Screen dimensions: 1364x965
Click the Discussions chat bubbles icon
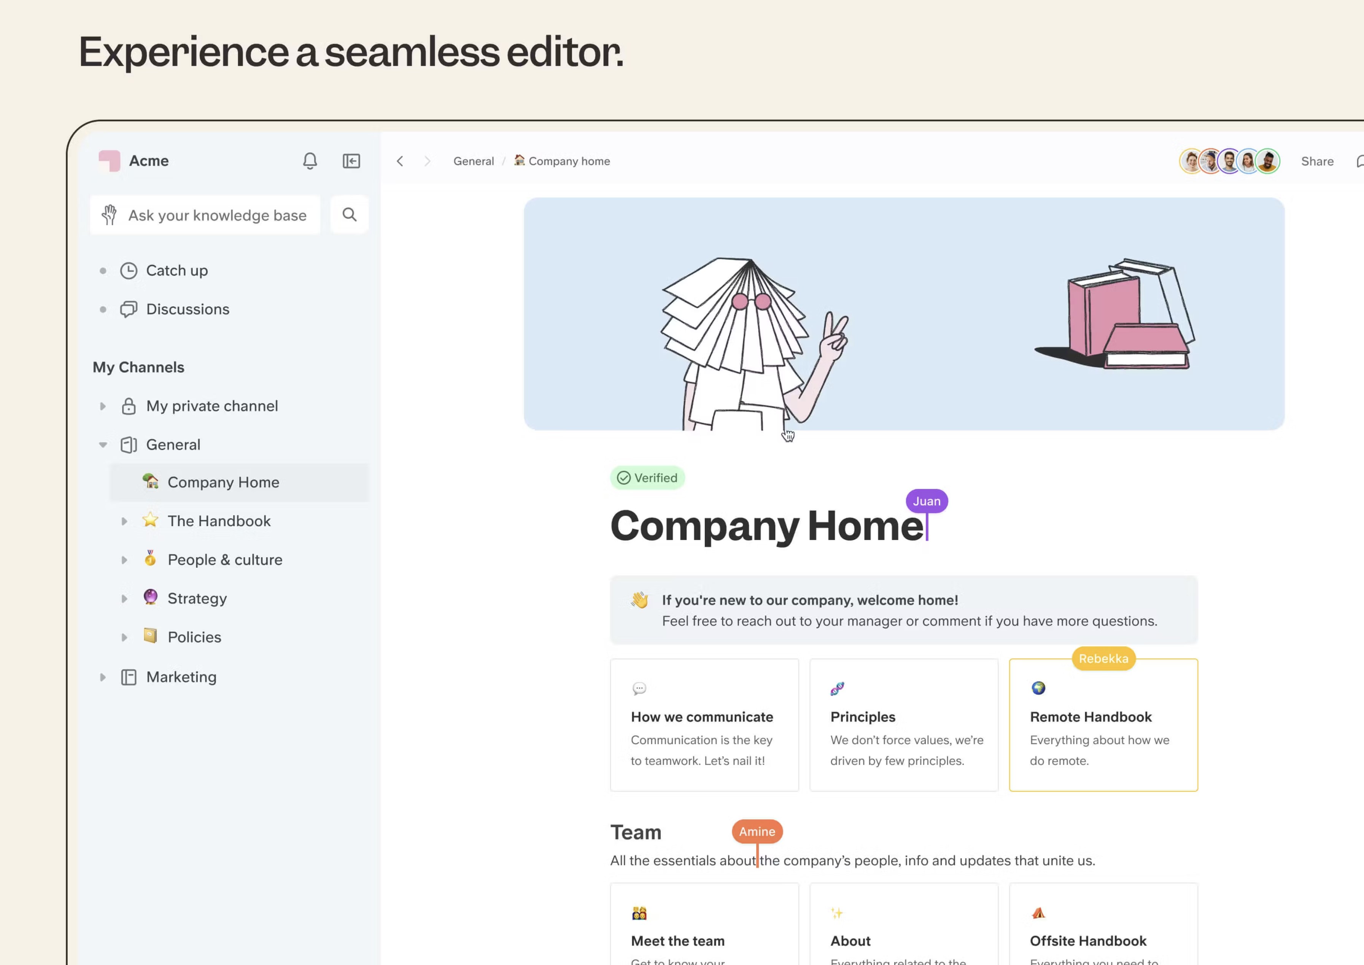129,309
